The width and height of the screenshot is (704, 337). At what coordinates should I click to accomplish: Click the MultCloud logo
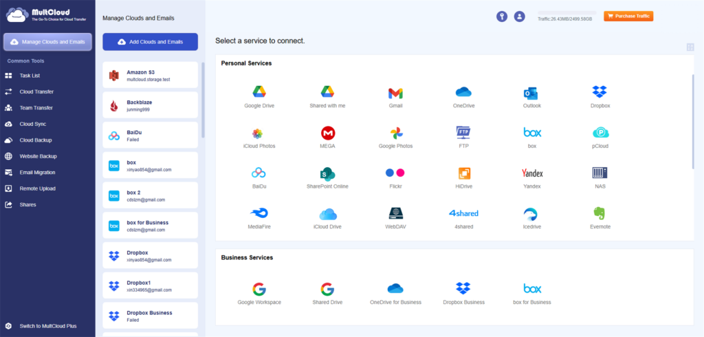point(46,15)
